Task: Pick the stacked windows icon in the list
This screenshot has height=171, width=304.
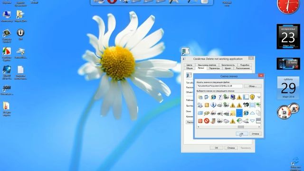Action: [x=200, y=97]
